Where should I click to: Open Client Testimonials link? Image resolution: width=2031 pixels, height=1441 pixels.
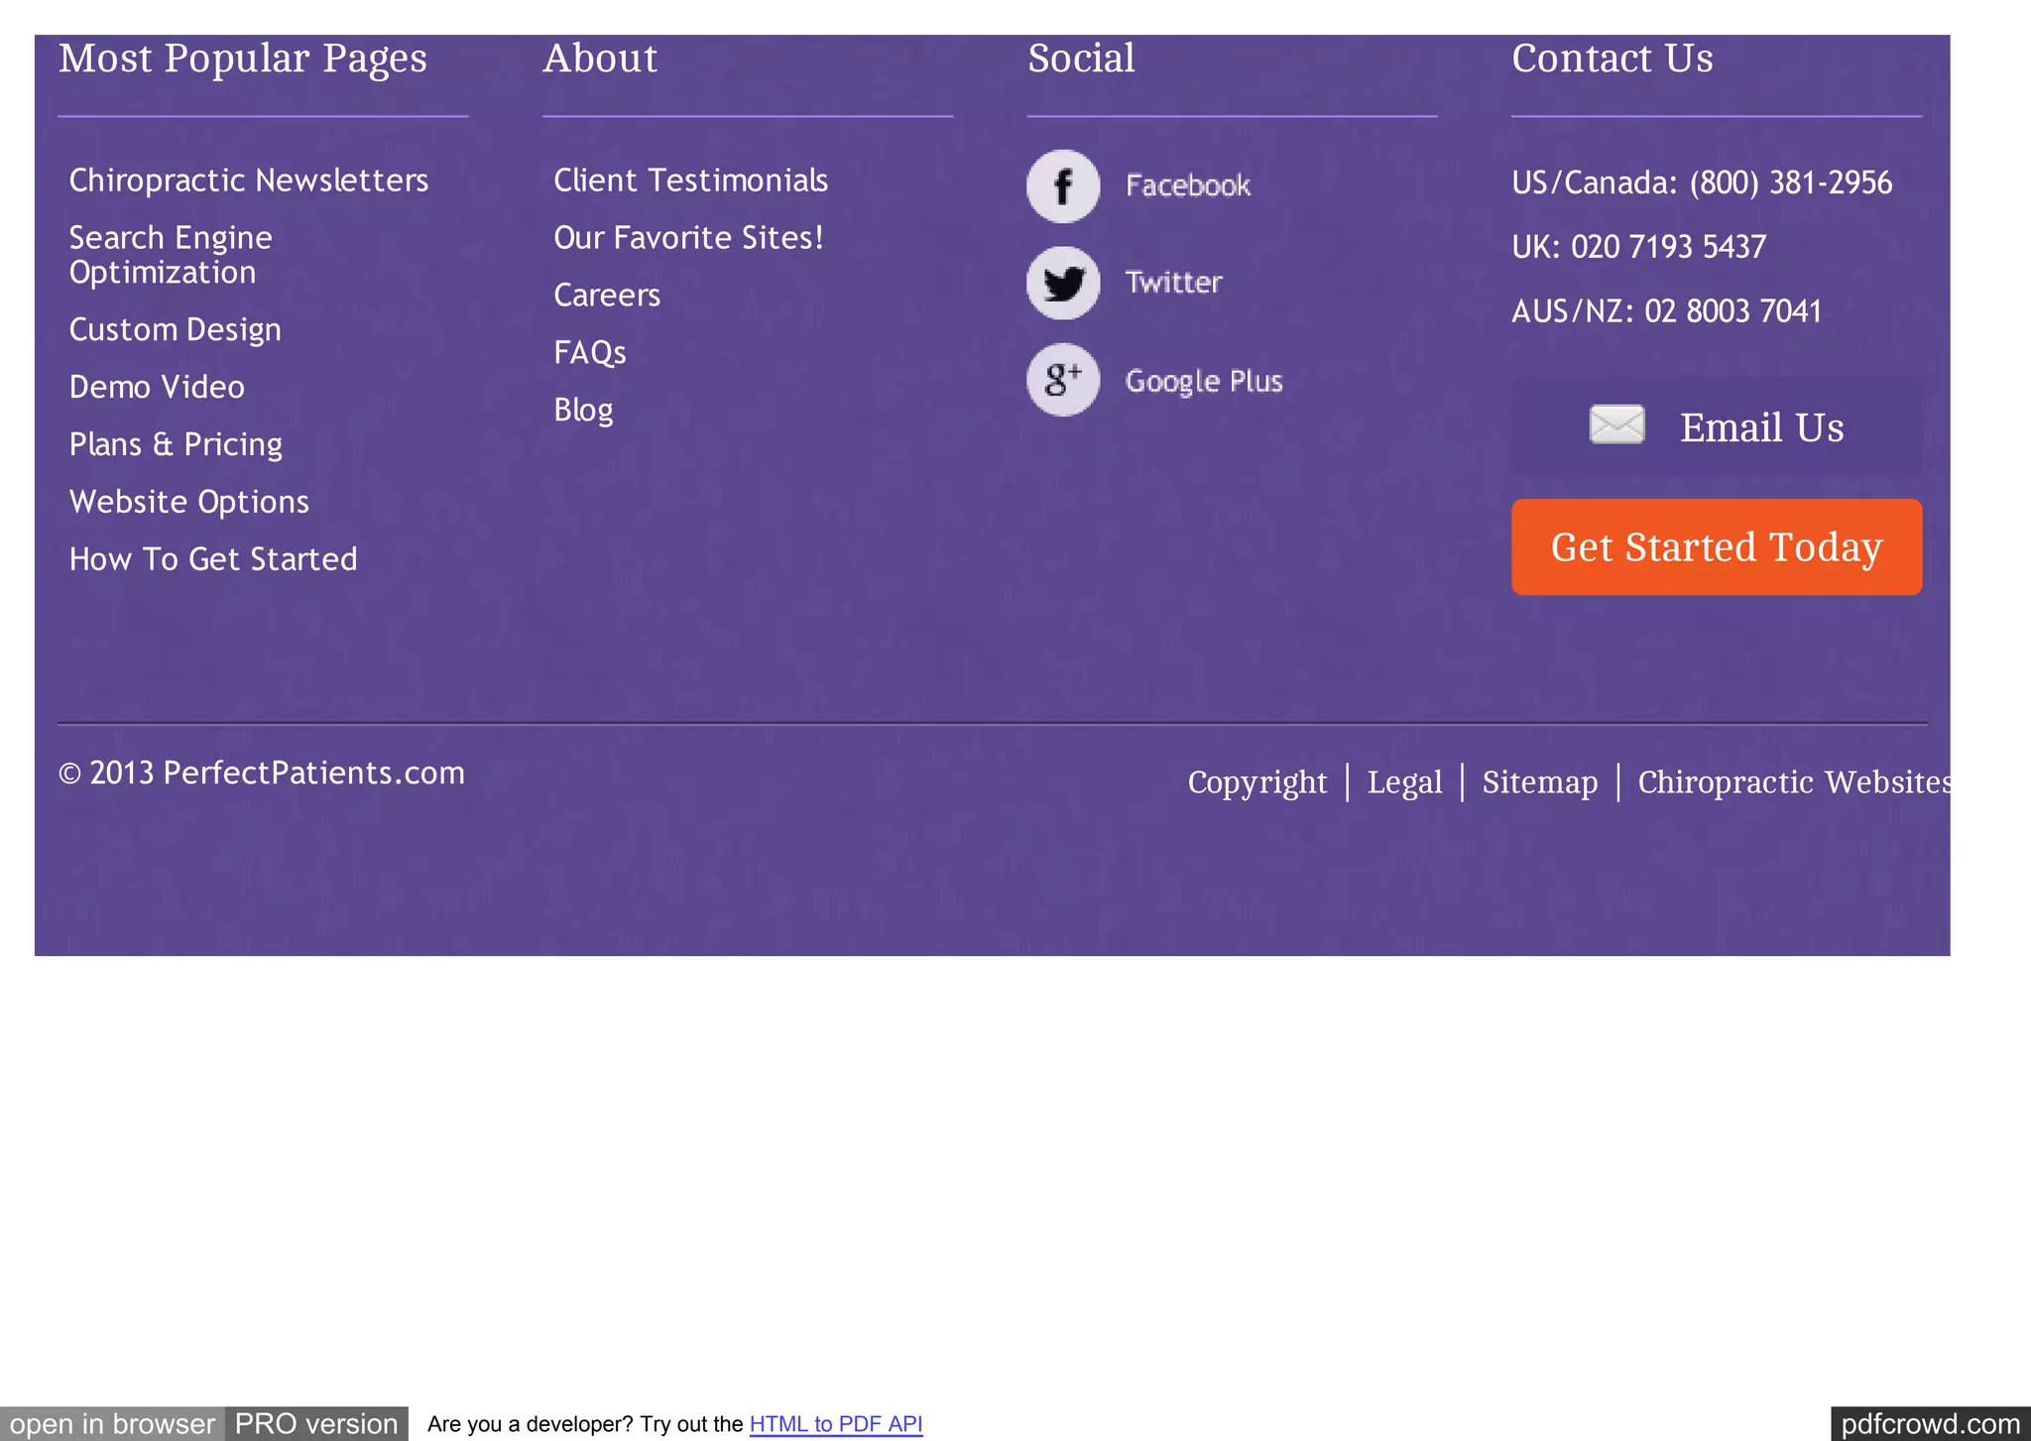coord(690,180)
